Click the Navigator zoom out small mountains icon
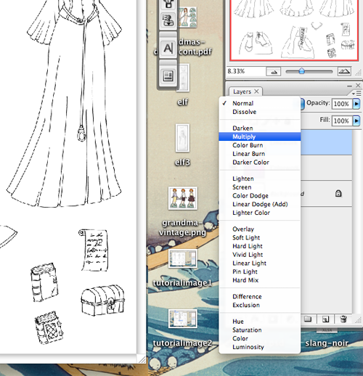363x376 pixels. [x=274, y=71]
